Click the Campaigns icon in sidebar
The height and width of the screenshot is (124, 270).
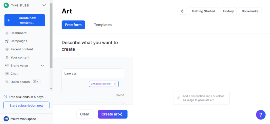(7, 41)
